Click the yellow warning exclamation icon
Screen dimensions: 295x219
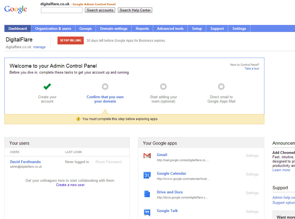(x=78, y=119)
